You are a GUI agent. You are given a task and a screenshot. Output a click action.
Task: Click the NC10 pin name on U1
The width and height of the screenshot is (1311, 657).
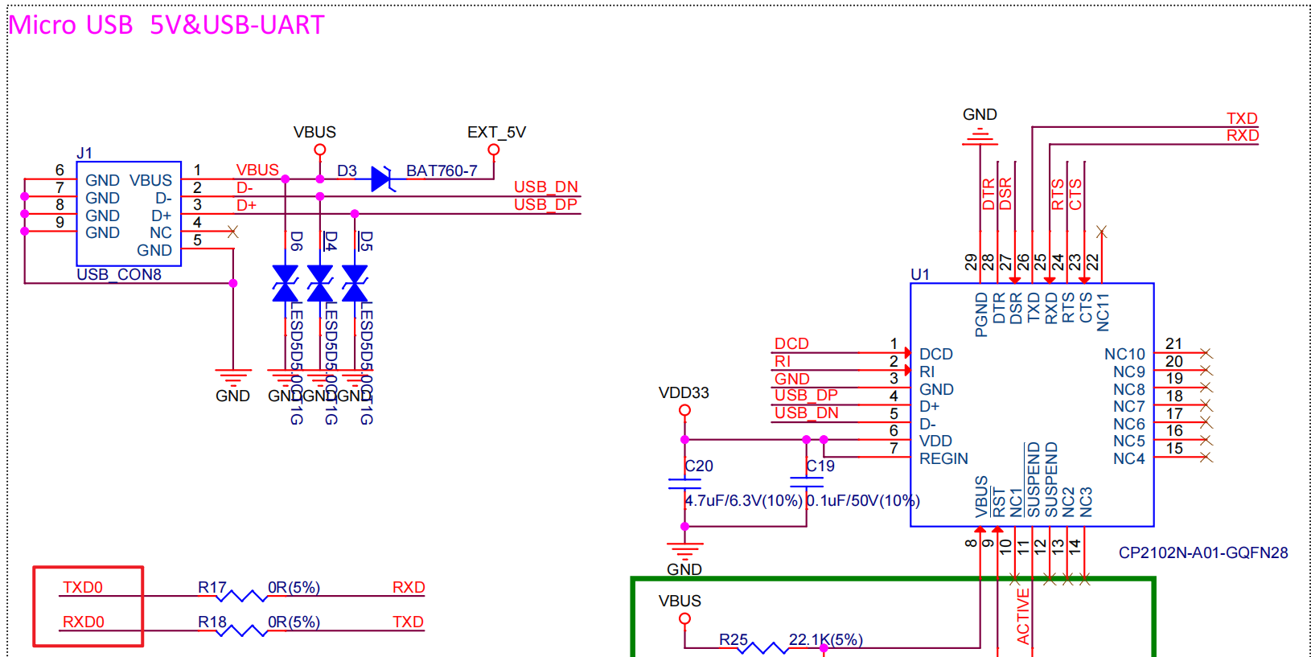[x=1124, y=354]
